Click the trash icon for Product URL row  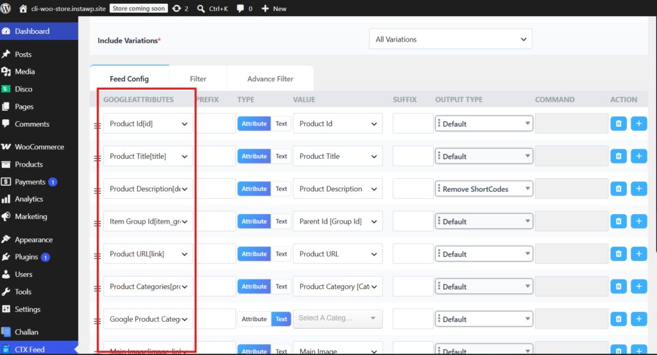[619, 254]
